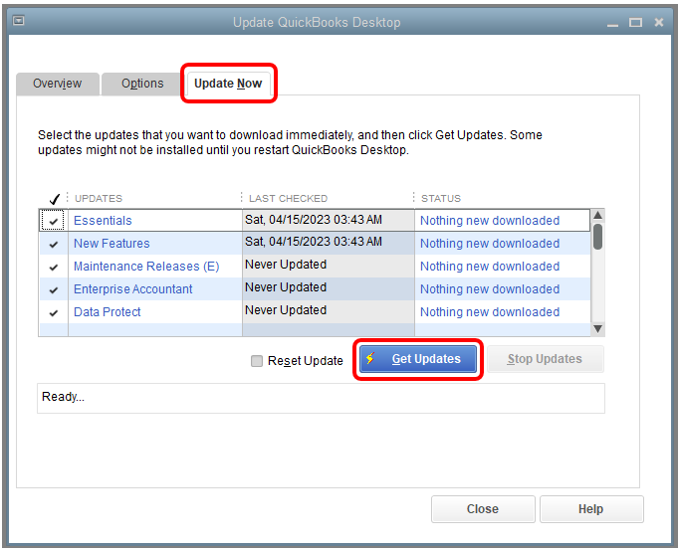Toggle the Essentials update checkmark

(x=53, y=221)
